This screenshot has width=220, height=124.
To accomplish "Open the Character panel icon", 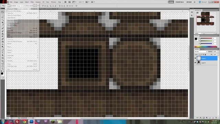I will [192, 12].
